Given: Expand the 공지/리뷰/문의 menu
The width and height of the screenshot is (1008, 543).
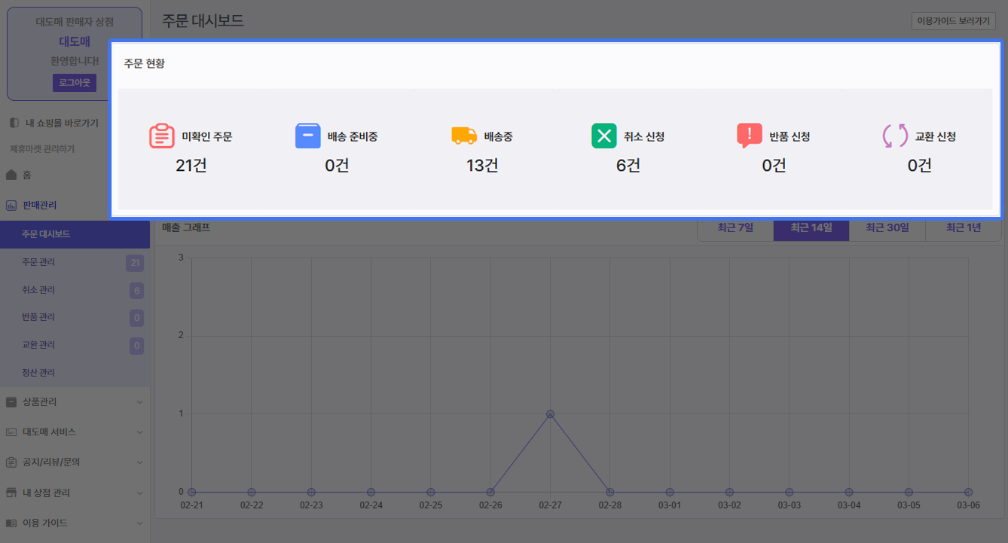Looking at the screenshot, I should click(75, 462).
